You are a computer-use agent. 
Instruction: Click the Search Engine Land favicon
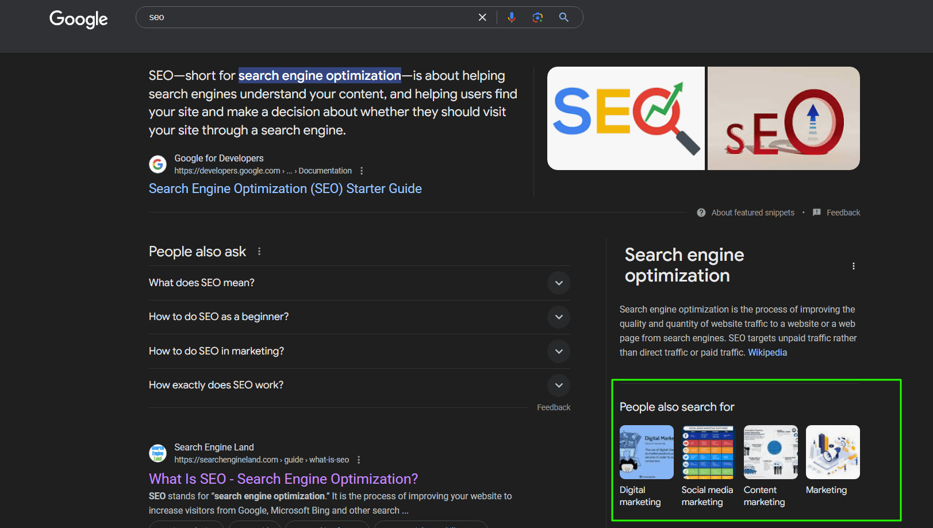click(158, 453)
